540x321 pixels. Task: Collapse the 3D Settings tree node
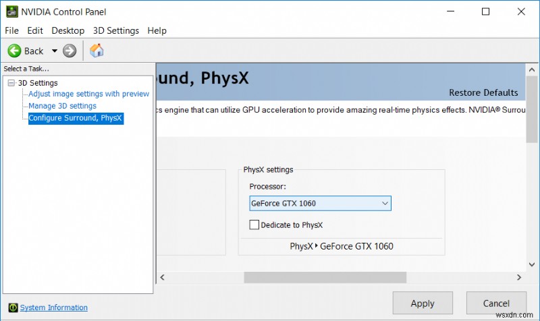coord(11,83)
